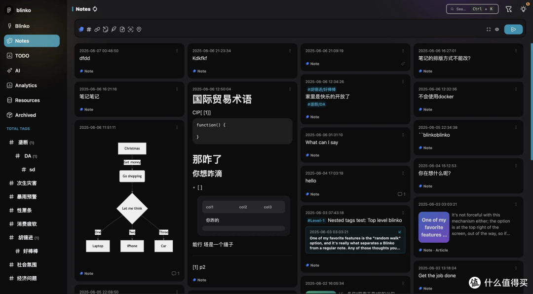
Task: Click the link reference icon in editor toolbar
Action: click(97, 29)
